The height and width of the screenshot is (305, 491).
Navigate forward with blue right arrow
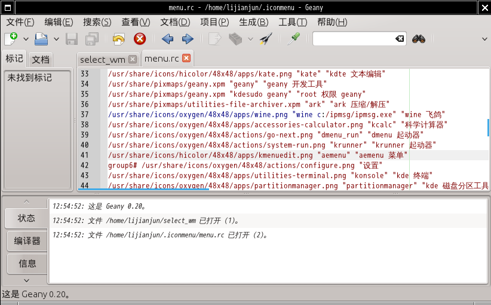(x=188, y=39)
